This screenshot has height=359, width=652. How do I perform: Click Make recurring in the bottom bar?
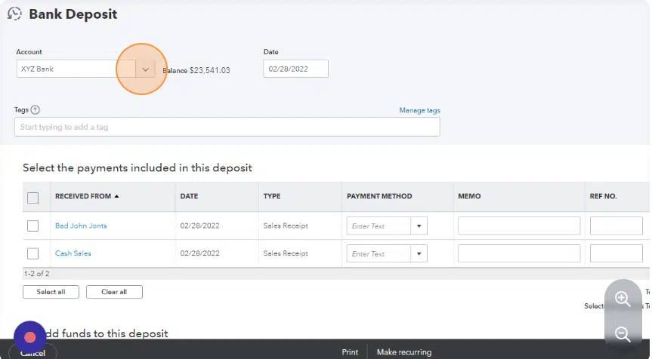click(404, 352)
